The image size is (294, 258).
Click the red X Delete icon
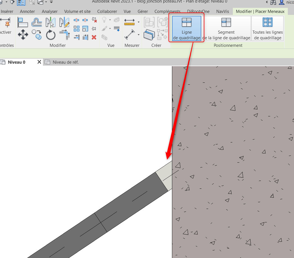coord(94,37)
